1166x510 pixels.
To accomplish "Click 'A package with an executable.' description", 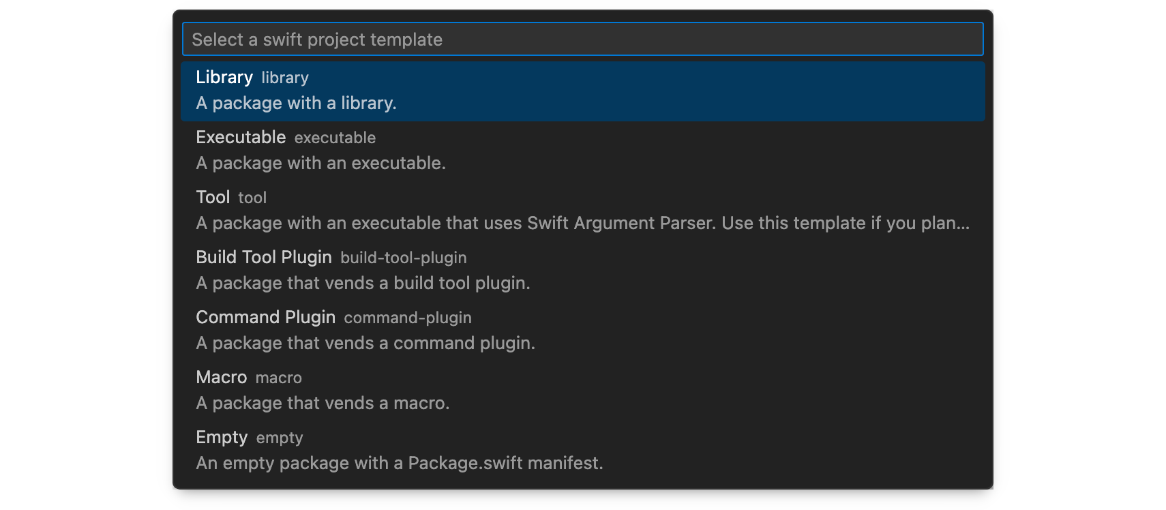I will tap(320, 163).
